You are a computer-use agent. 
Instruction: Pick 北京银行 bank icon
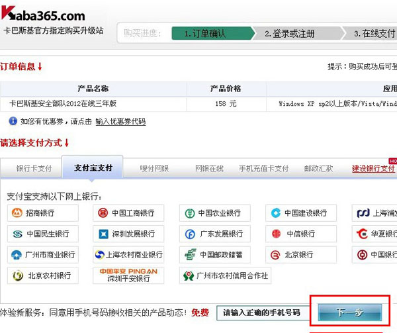[300, 255]
